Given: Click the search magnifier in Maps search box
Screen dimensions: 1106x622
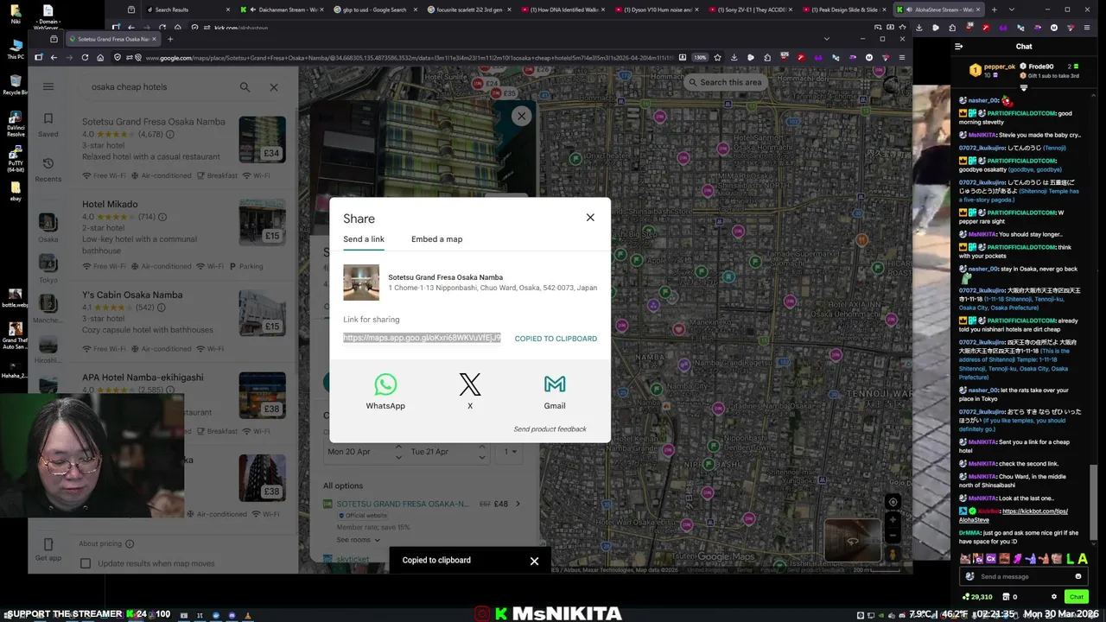Looking at the screenshot, I should click(x=245, y=87).
